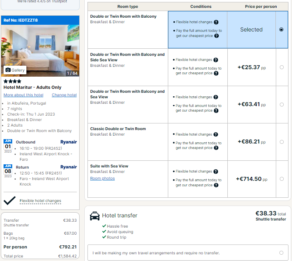The height and width of the screenshot is (261, 292).
Task: Click the 'Total price €1,584.42' line
Action: pyautogui.click(x=40, y=256)
